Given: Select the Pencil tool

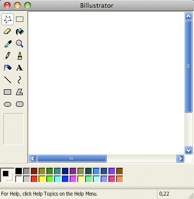Looking at the screenshot, I should (x=7, y=56).
